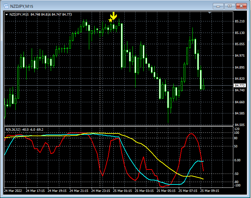251x198 pixels.
Task: Click the 84.660 price scale value
Action: click(240, 102)
